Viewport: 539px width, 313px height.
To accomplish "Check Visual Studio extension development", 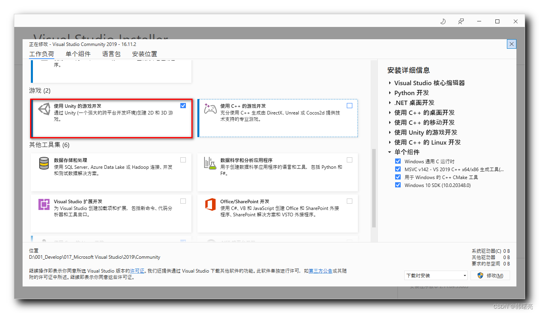I will tap(183, 201).
